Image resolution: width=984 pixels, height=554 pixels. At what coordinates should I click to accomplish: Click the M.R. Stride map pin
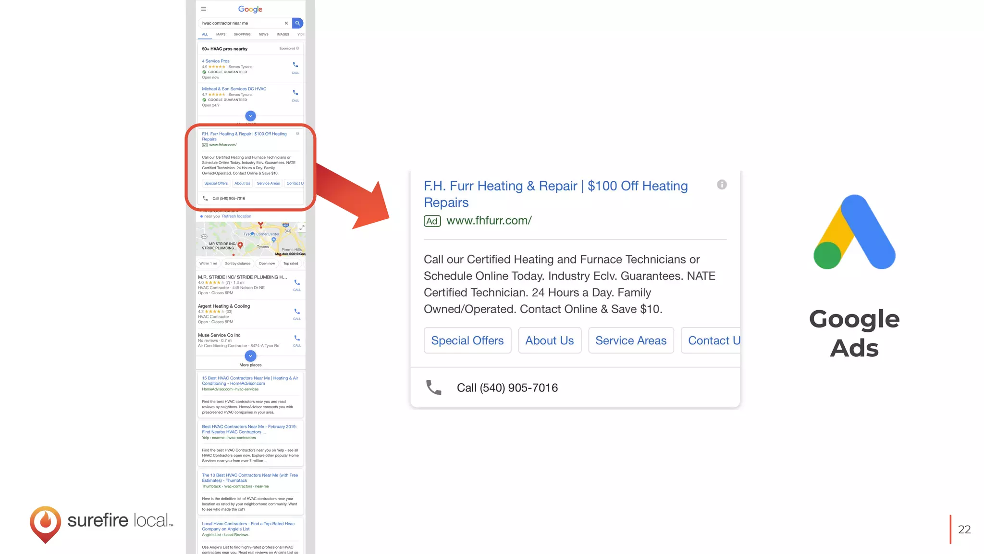click(x=240, y=245)
